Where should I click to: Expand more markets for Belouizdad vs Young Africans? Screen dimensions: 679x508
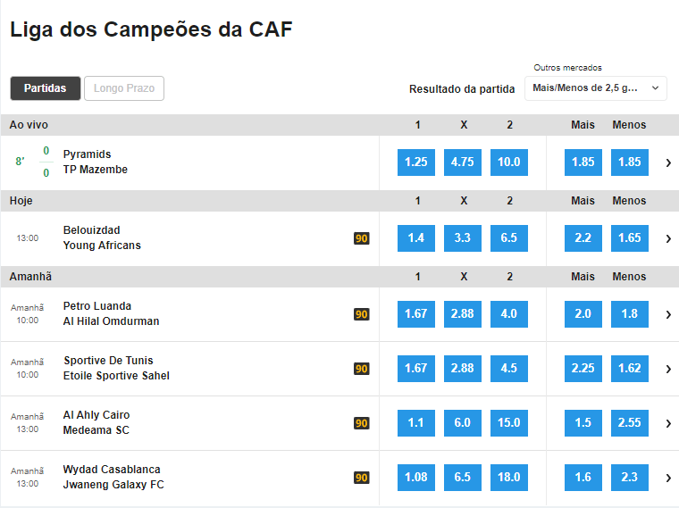(x=668, y=238)
